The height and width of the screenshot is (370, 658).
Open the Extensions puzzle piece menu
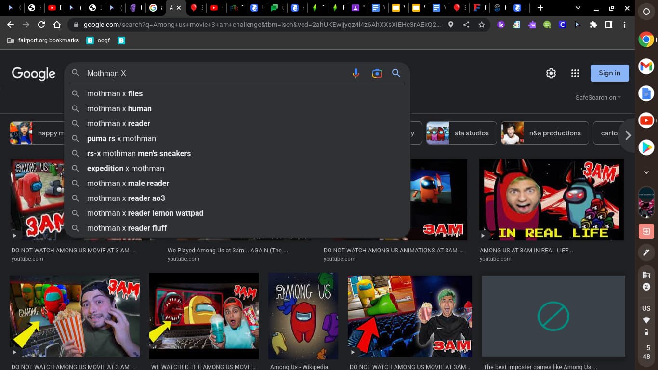click(x=593, y=25)
